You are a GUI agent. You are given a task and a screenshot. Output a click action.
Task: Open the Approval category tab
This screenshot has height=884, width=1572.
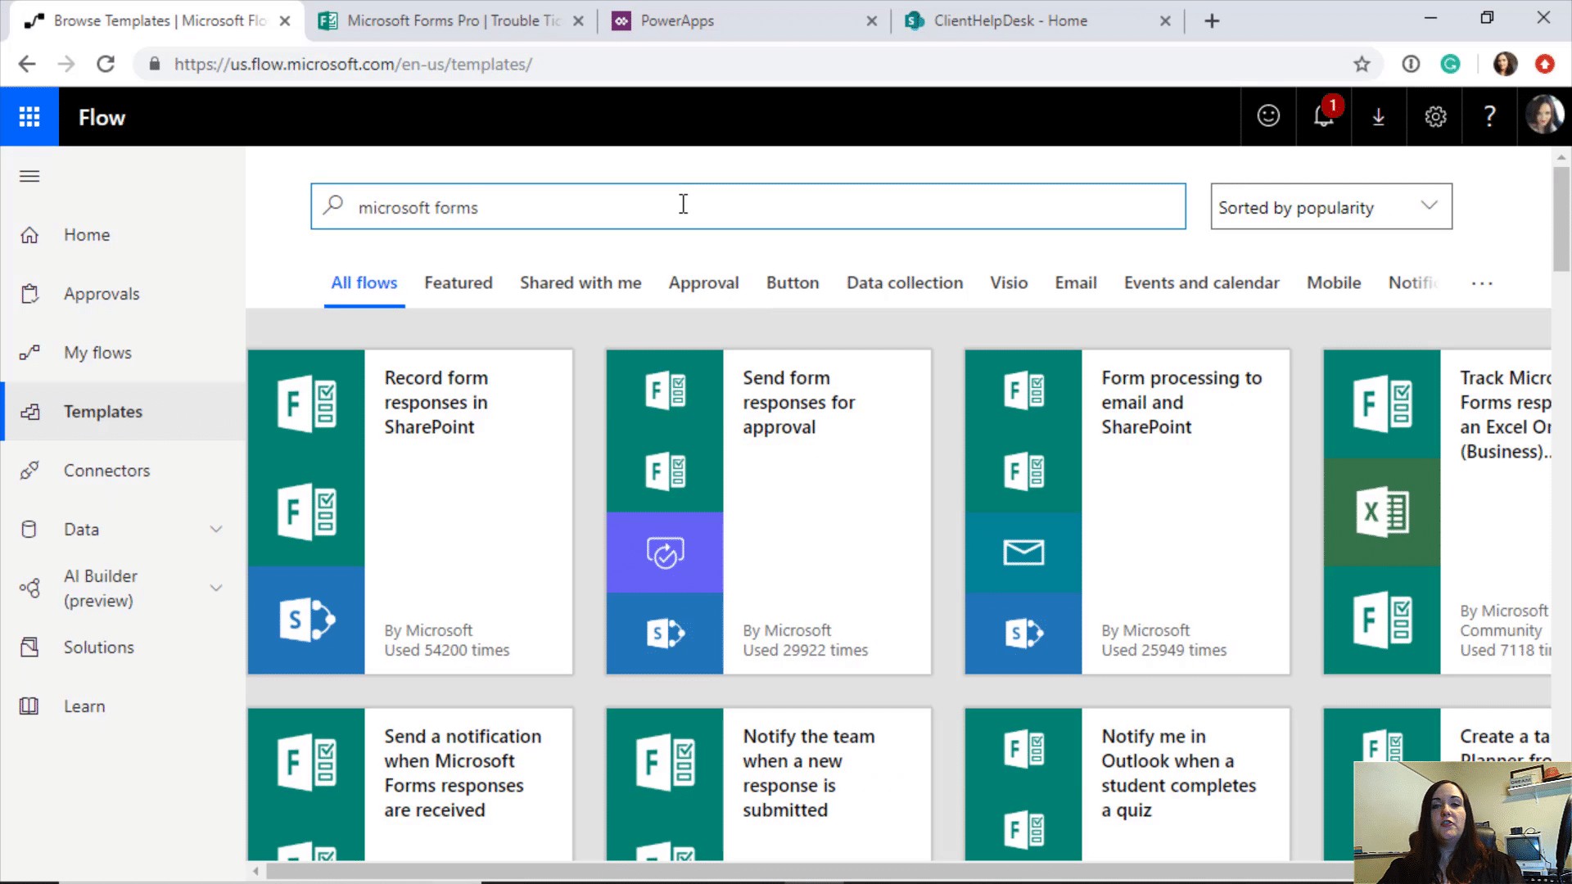(x=703, y=283)
